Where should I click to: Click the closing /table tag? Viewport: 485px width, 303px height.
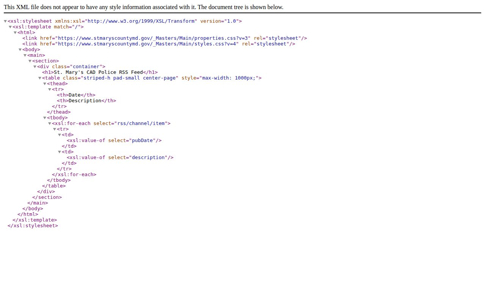(54, 186)
